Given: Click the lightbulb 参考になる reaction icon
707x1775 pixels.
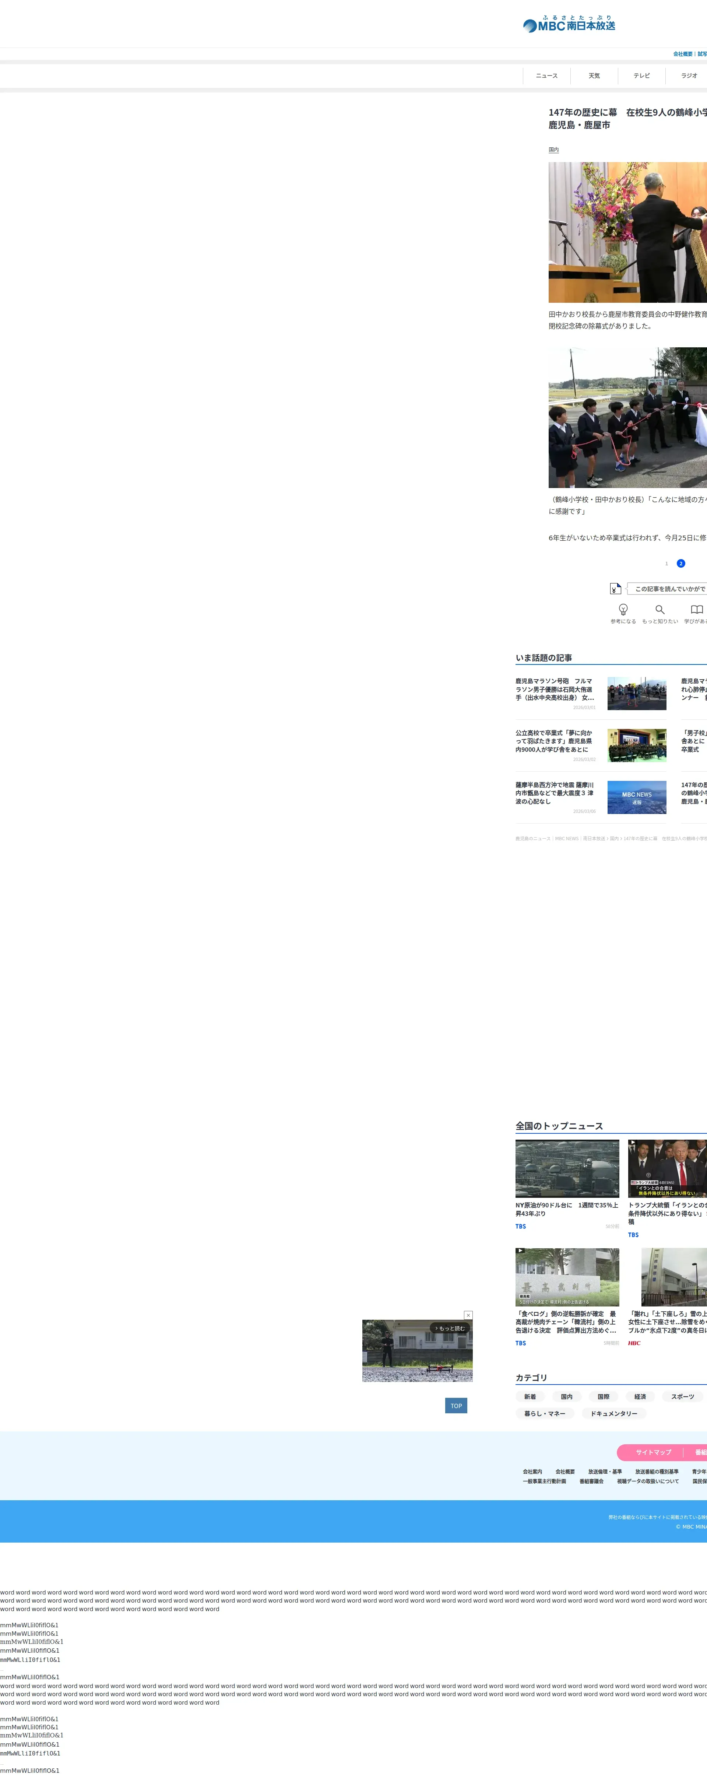Looking at the screenshot, I should pyautogui.click(x=623, y=610).
